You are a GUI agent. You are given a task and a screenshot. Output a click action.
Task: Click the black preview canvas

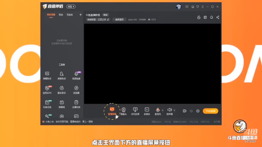click(152, 64)
